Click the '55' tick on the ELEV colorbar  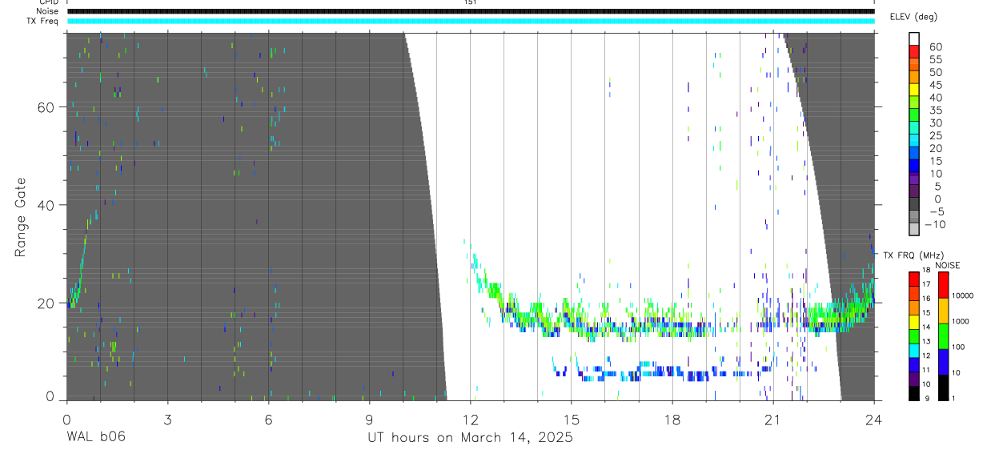point(934,60)
